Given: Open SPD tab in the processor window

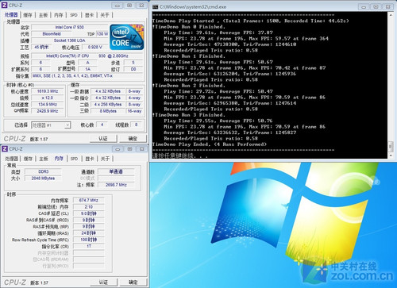Looking at the screenshot, I should [74, 15].
